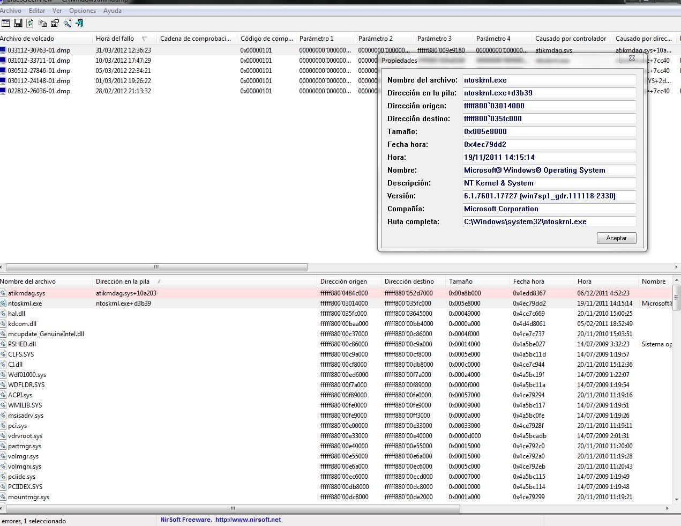Open the Editar menu

(x=37, y=11)
